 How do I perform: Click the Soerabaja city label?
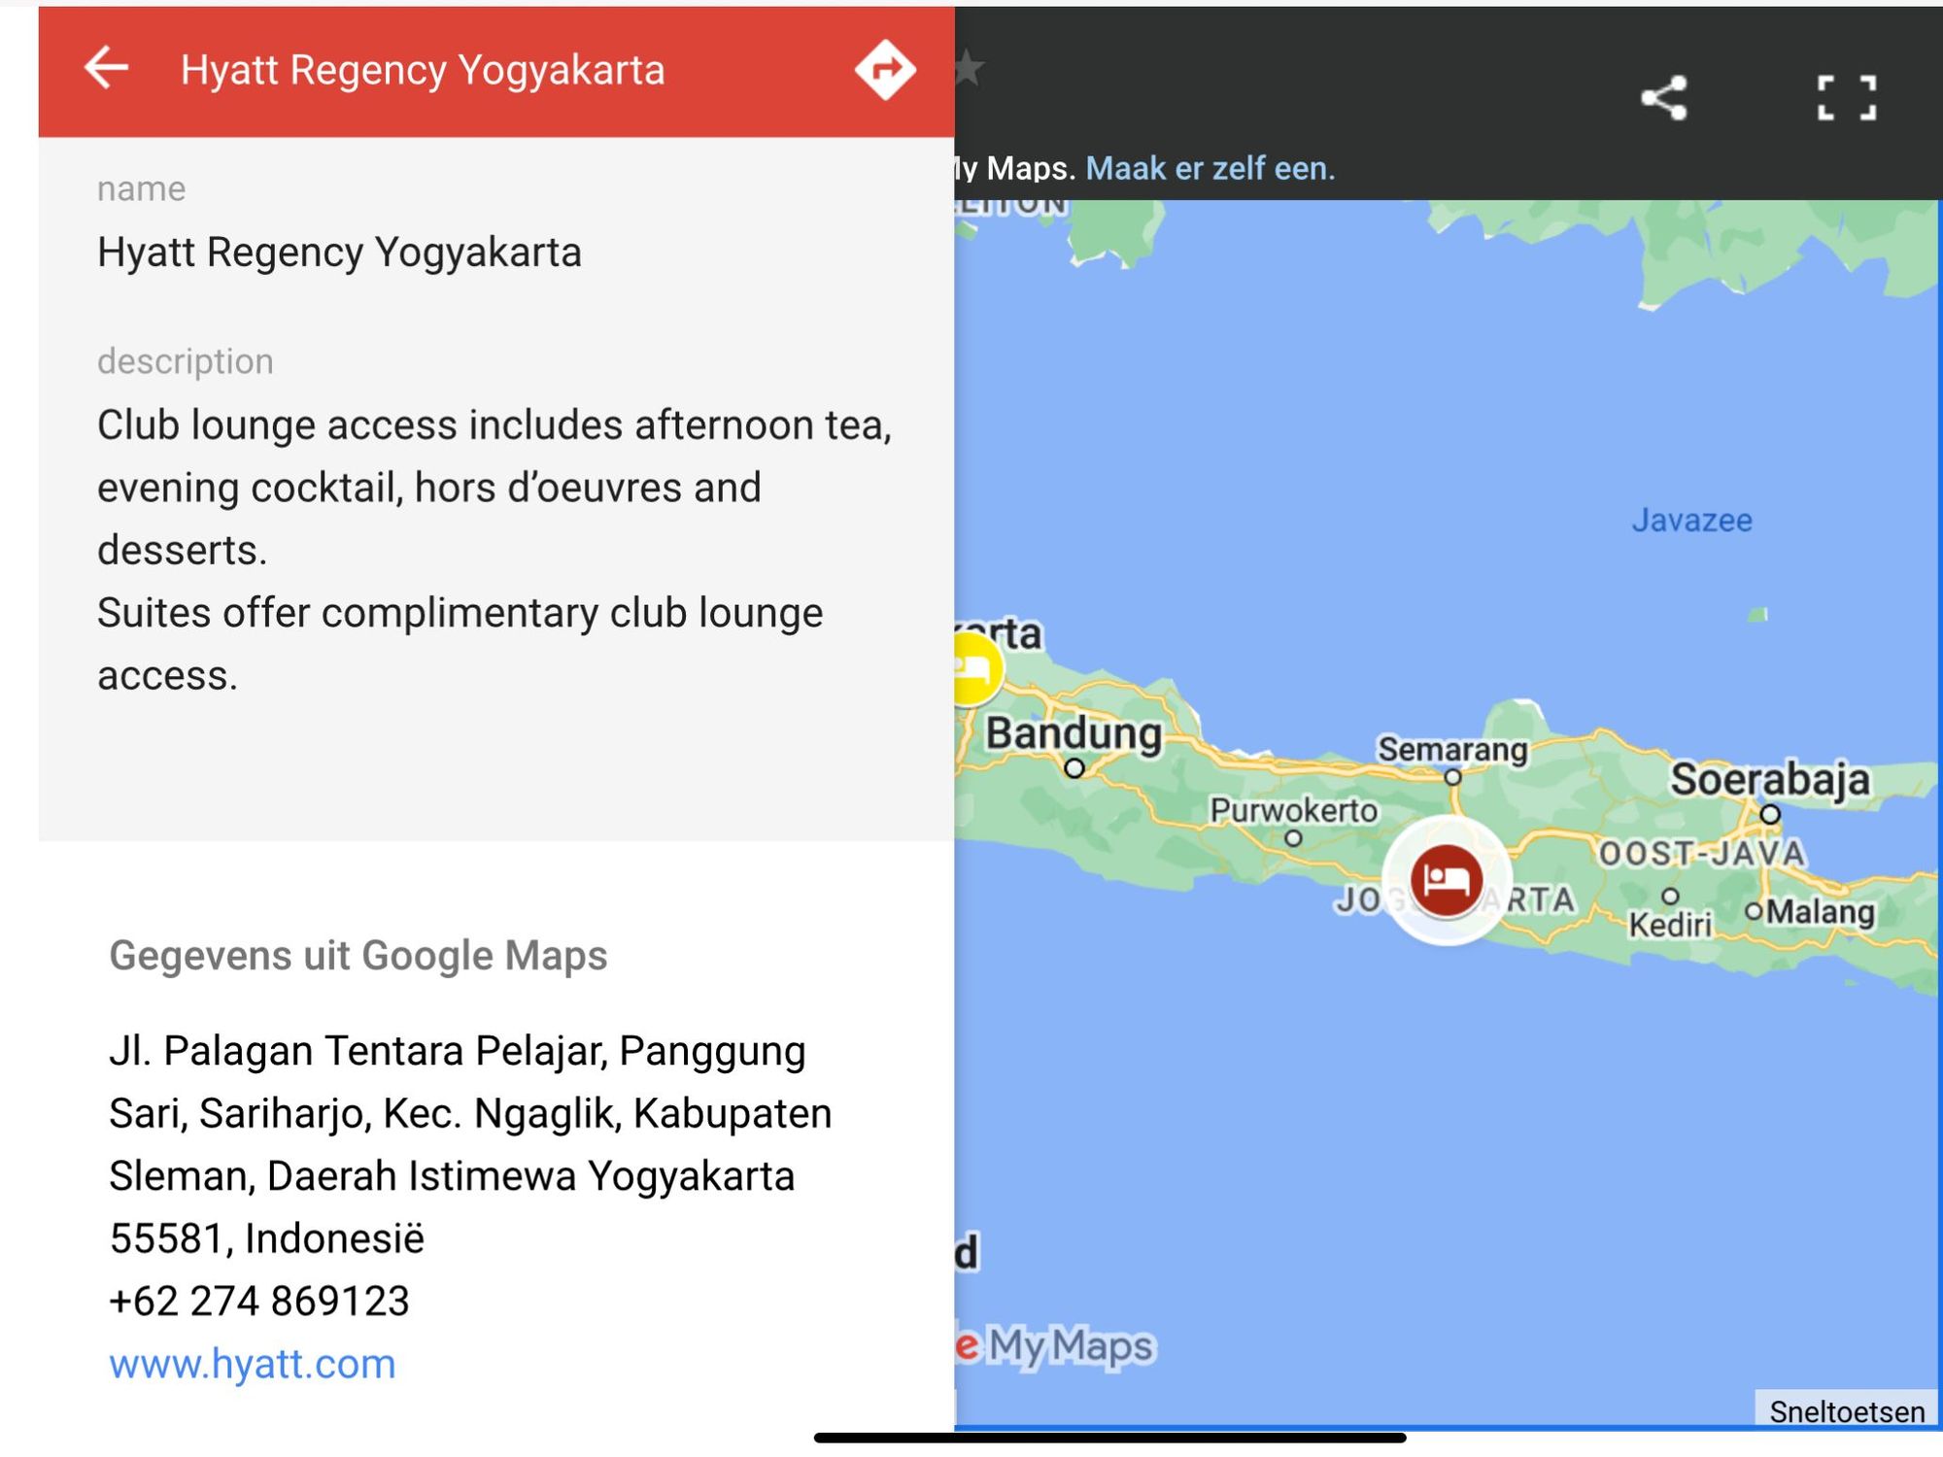click(x=1769, y=778)
